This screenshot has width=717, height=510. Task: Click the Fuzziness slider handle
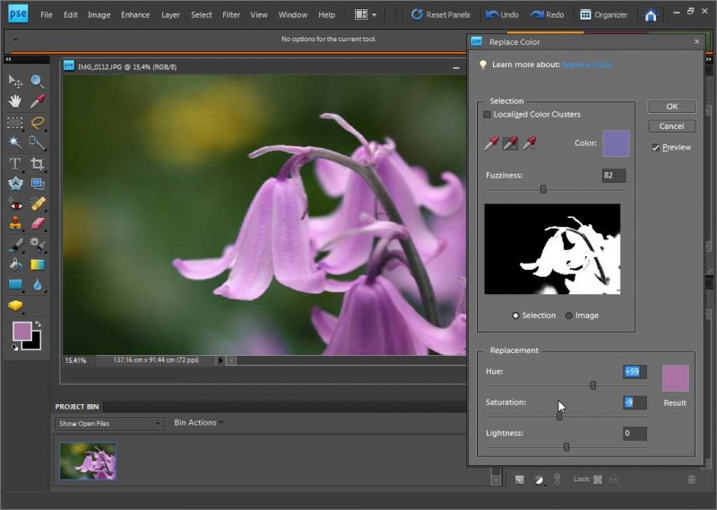click(x=543, y=189)
